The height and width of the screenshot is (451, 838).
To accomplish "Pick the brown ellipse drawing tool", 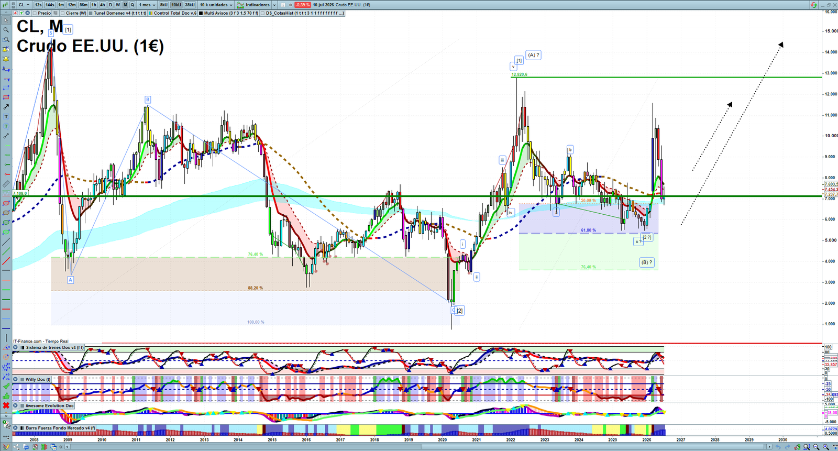I will click(x=6, y=213).
